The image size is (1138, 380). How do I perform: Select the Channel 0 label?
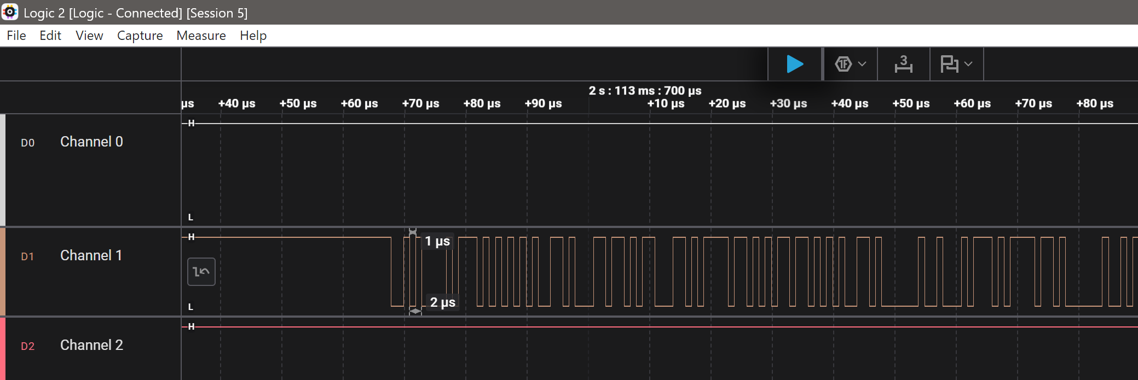pos(91,142)
